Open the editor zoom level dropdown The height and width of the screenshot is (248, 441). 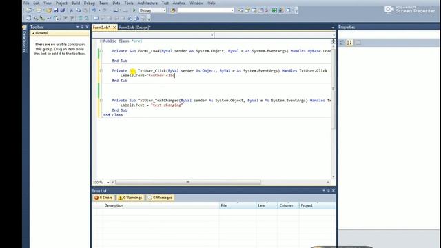pos(108,183)
